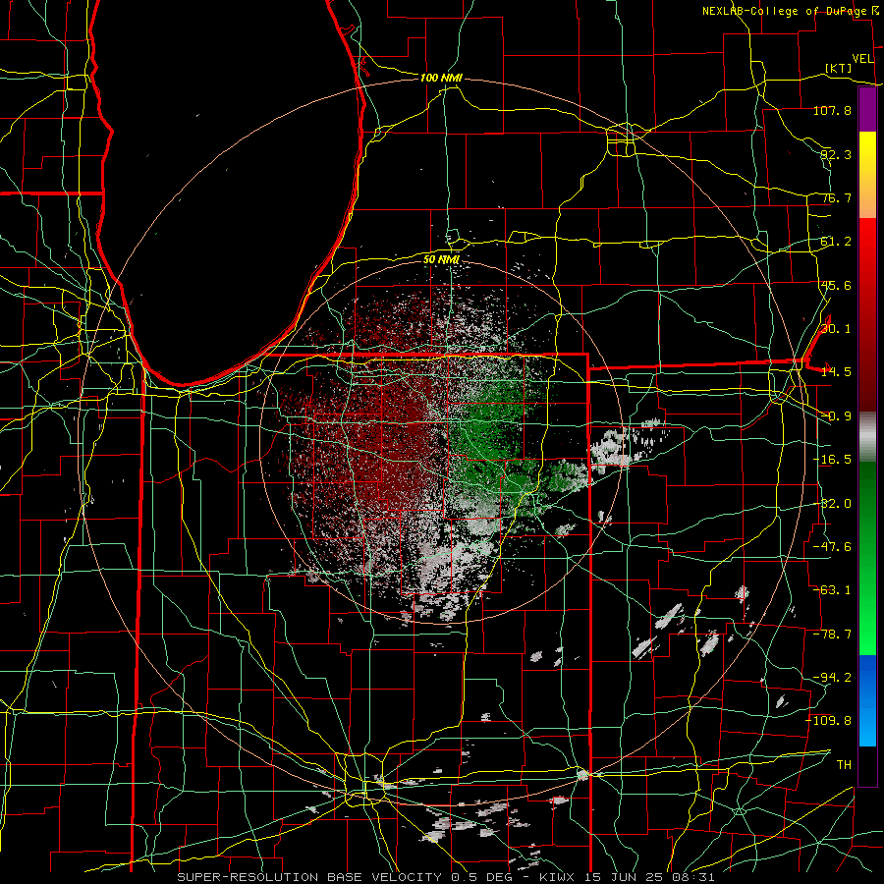Click the -94.2 value on velocity scale
The height and width of the screenshot is (884, 884).
click(x=832, y=678)
